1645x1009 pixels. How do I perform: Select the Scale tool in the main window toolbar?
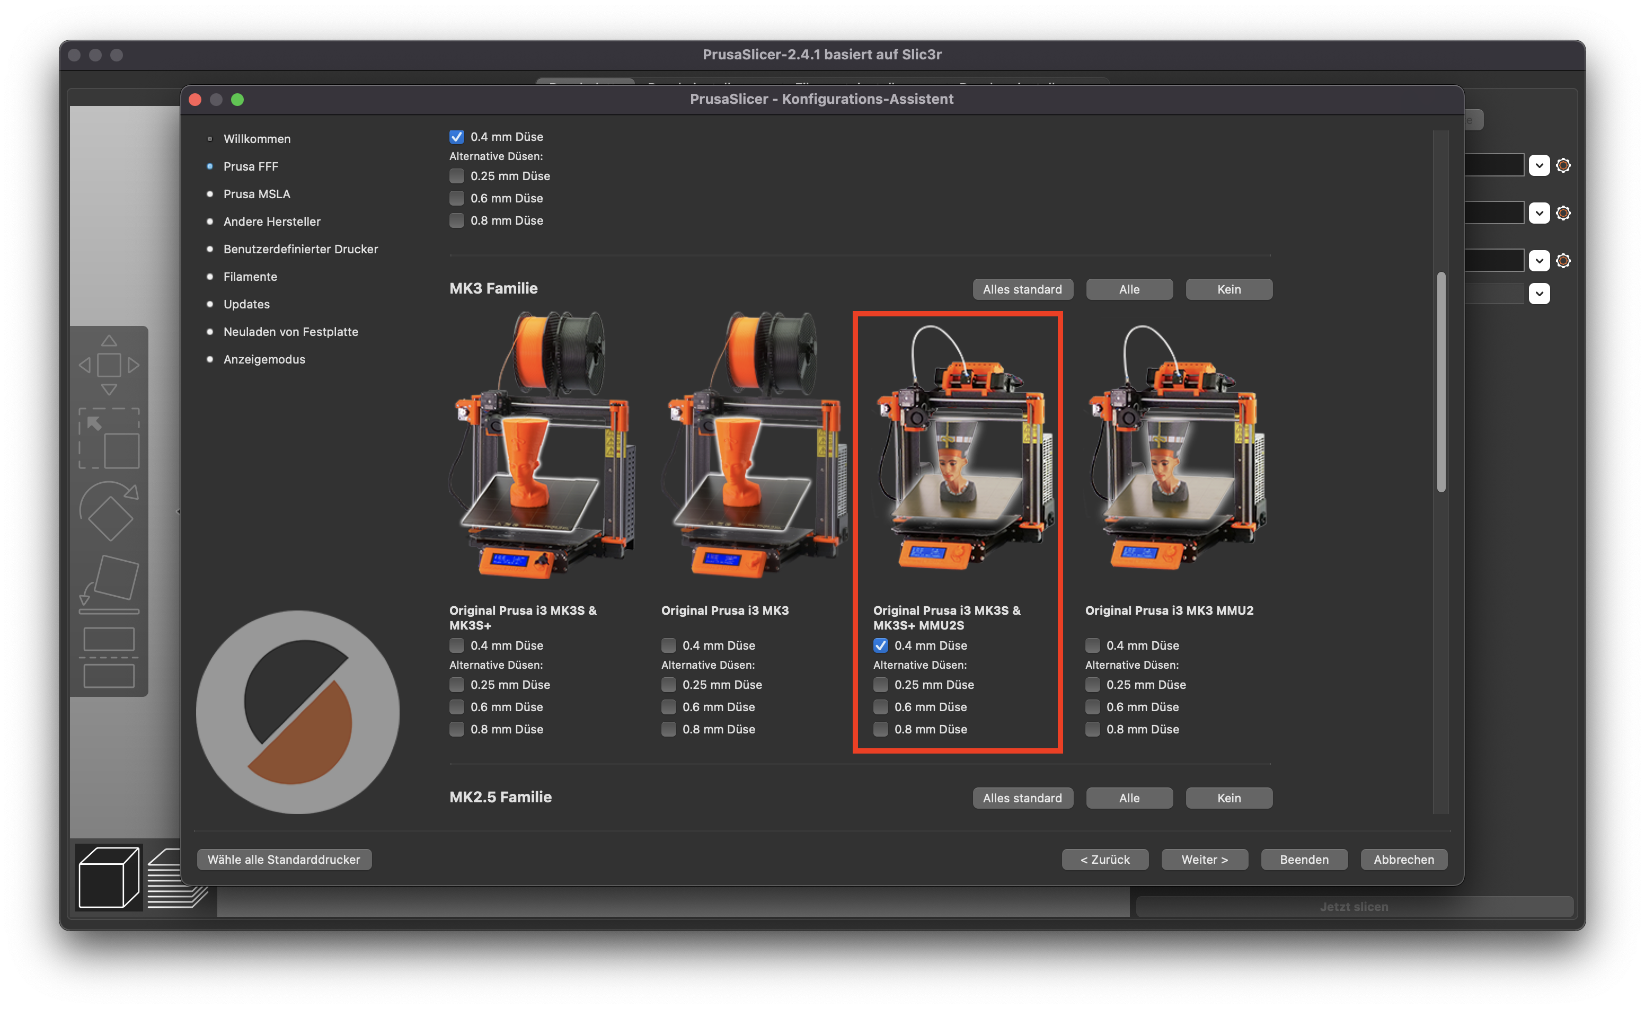[x=109, y=438]
